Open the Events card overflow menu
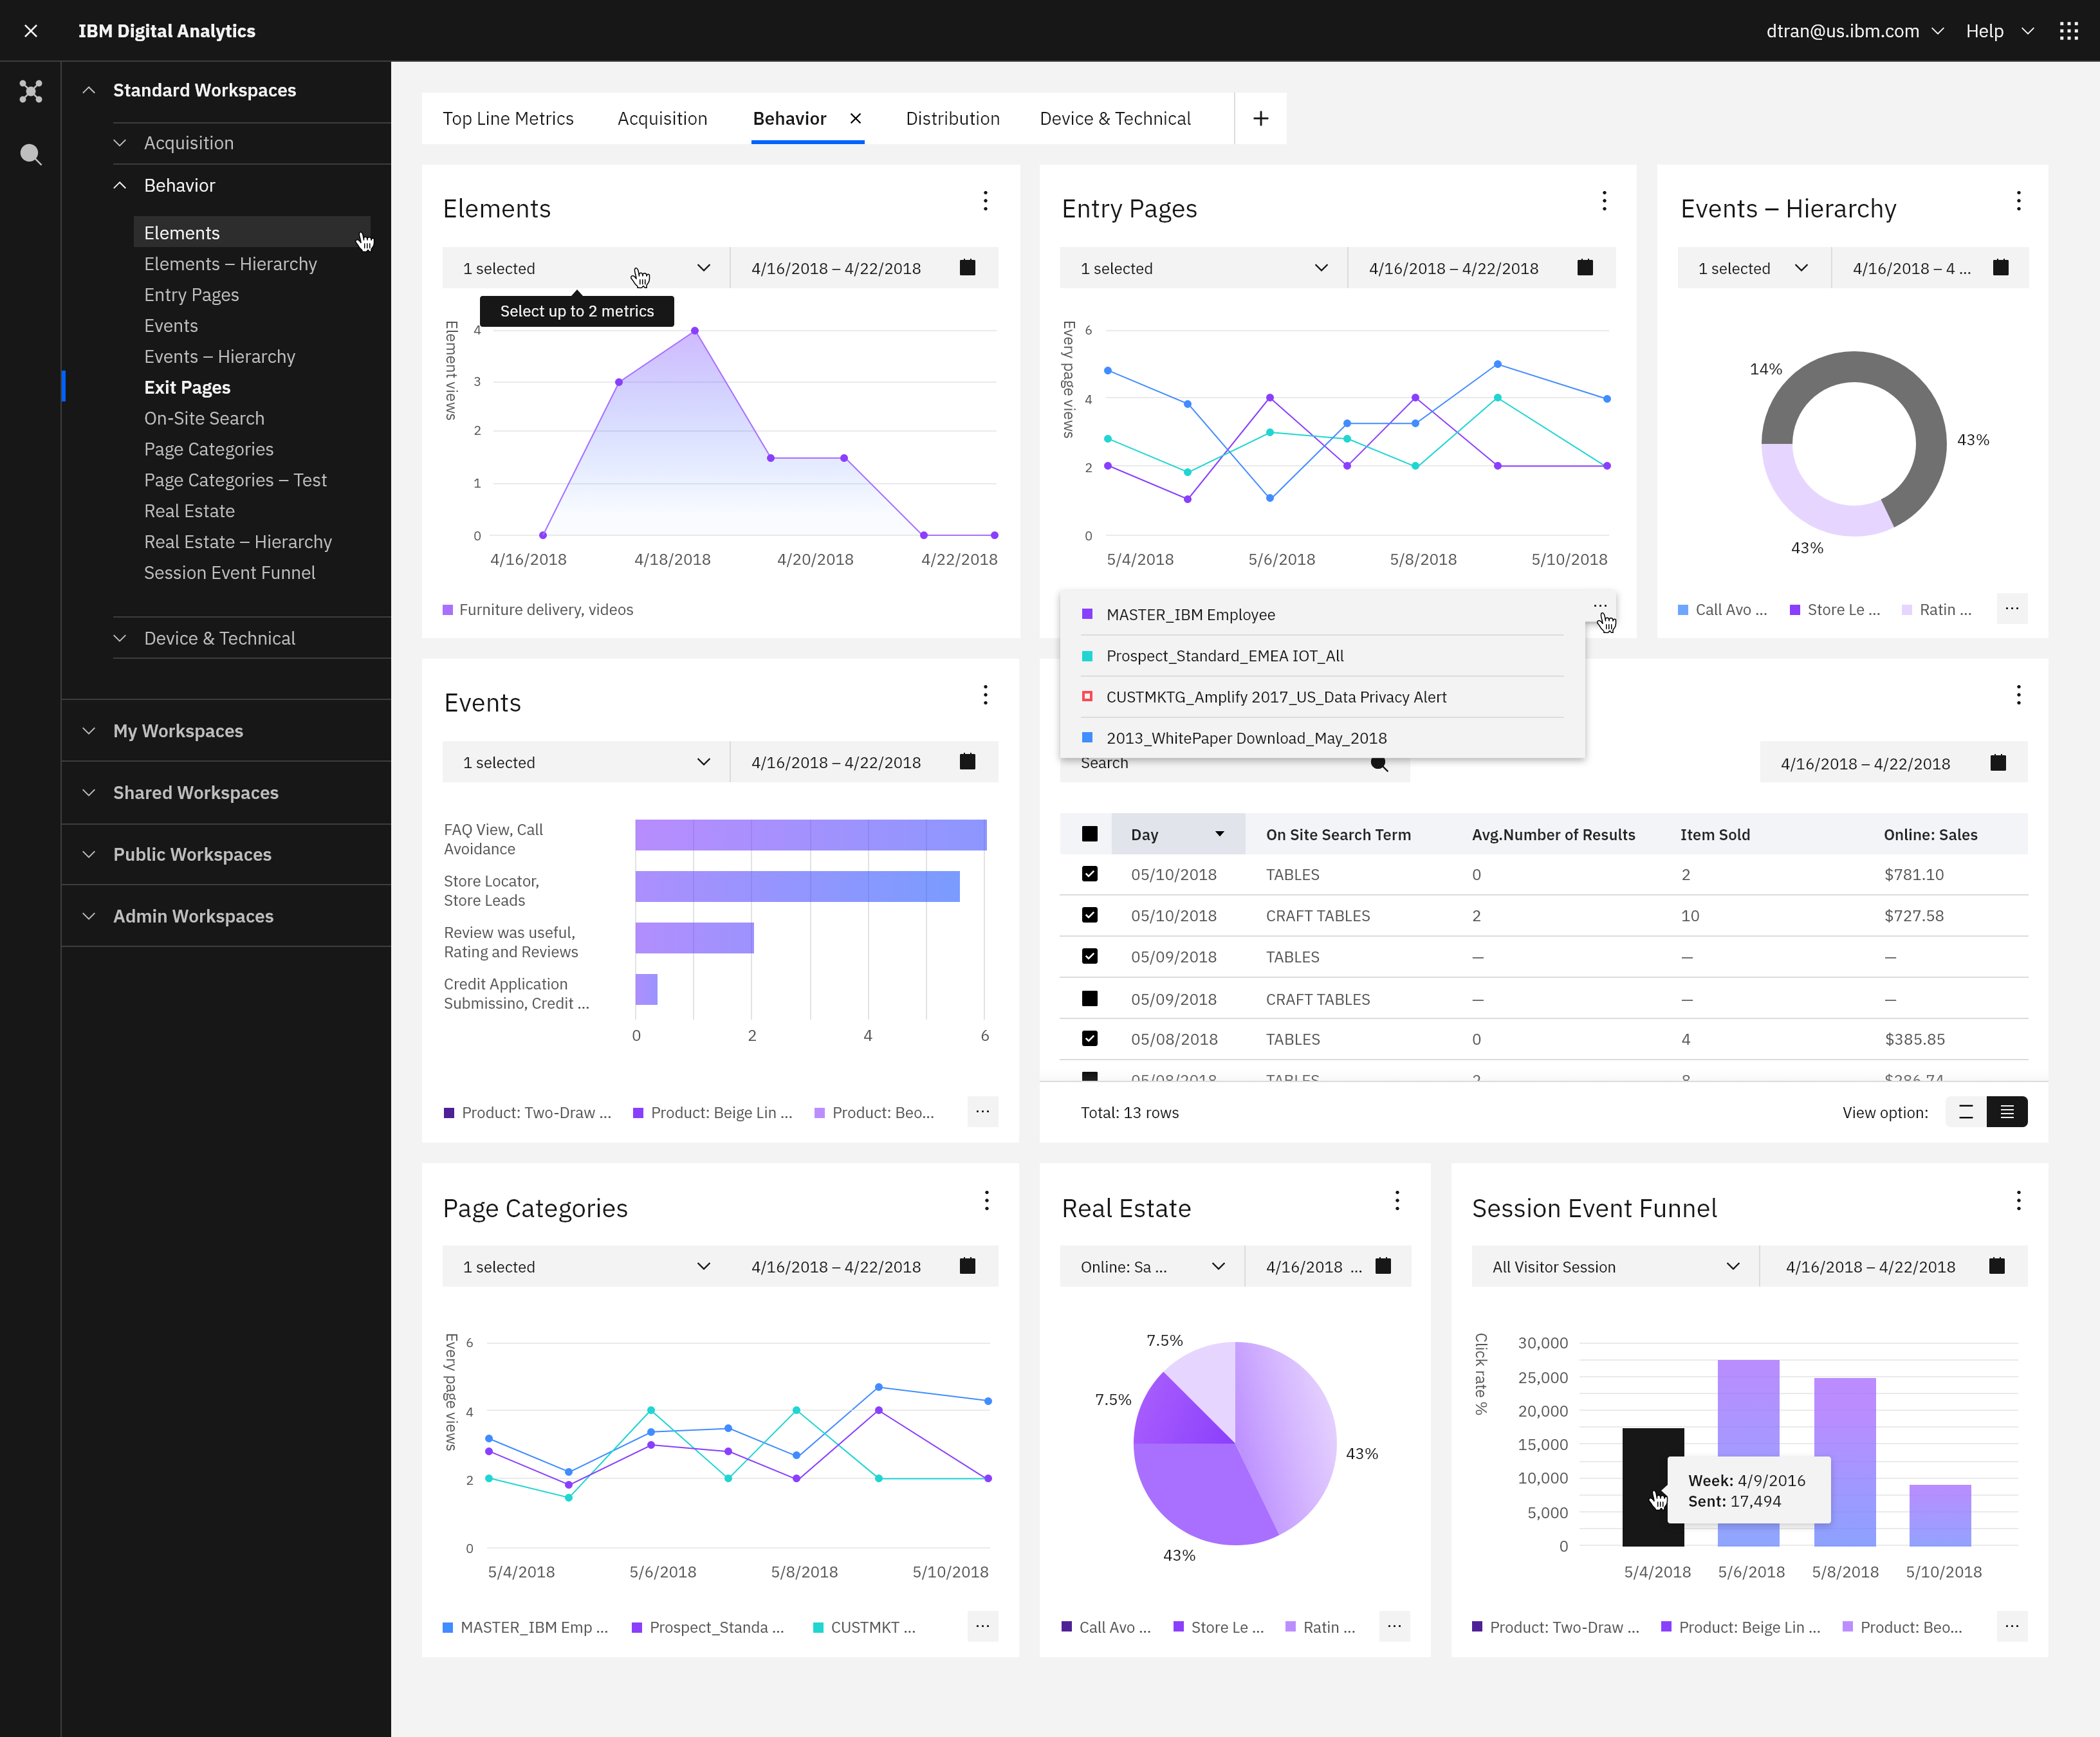This screenshot has width=2100, height=1737. coord(985,695)
